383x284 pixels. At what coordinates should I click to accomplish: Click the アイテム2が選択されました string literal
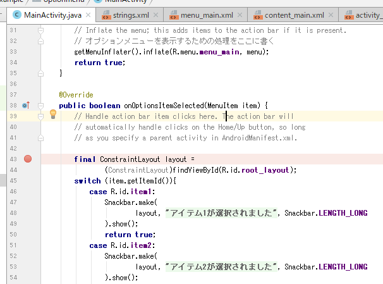click(221, 267)
